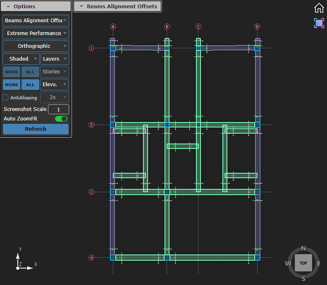
Task: Open the Orthographic projection dropdown
Action: pyautogui.click(x=36, y=46)
